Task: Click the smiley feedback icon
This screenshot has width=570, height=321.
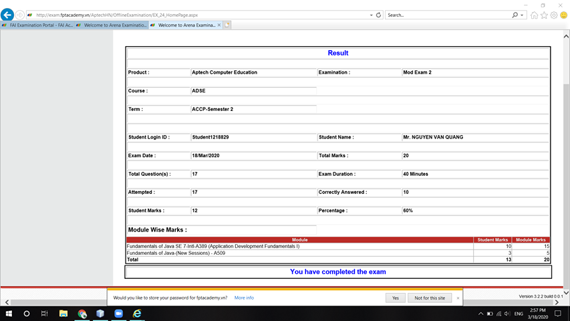Action: (x=563, y=15)
